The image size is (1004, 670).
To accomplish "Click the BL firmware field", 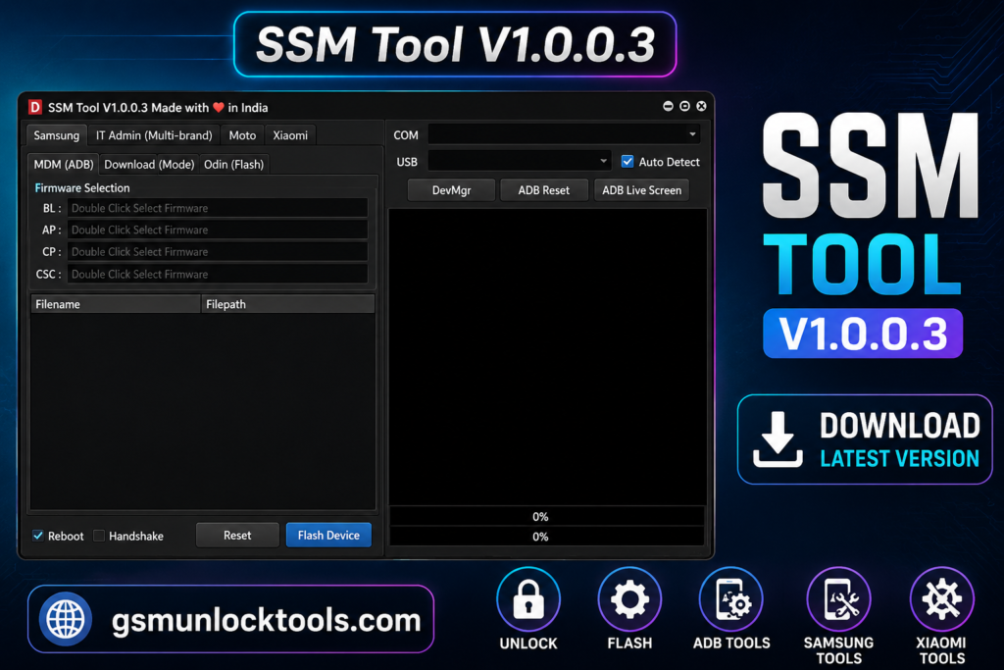I will pyautogui.click(x=217, y=208).
